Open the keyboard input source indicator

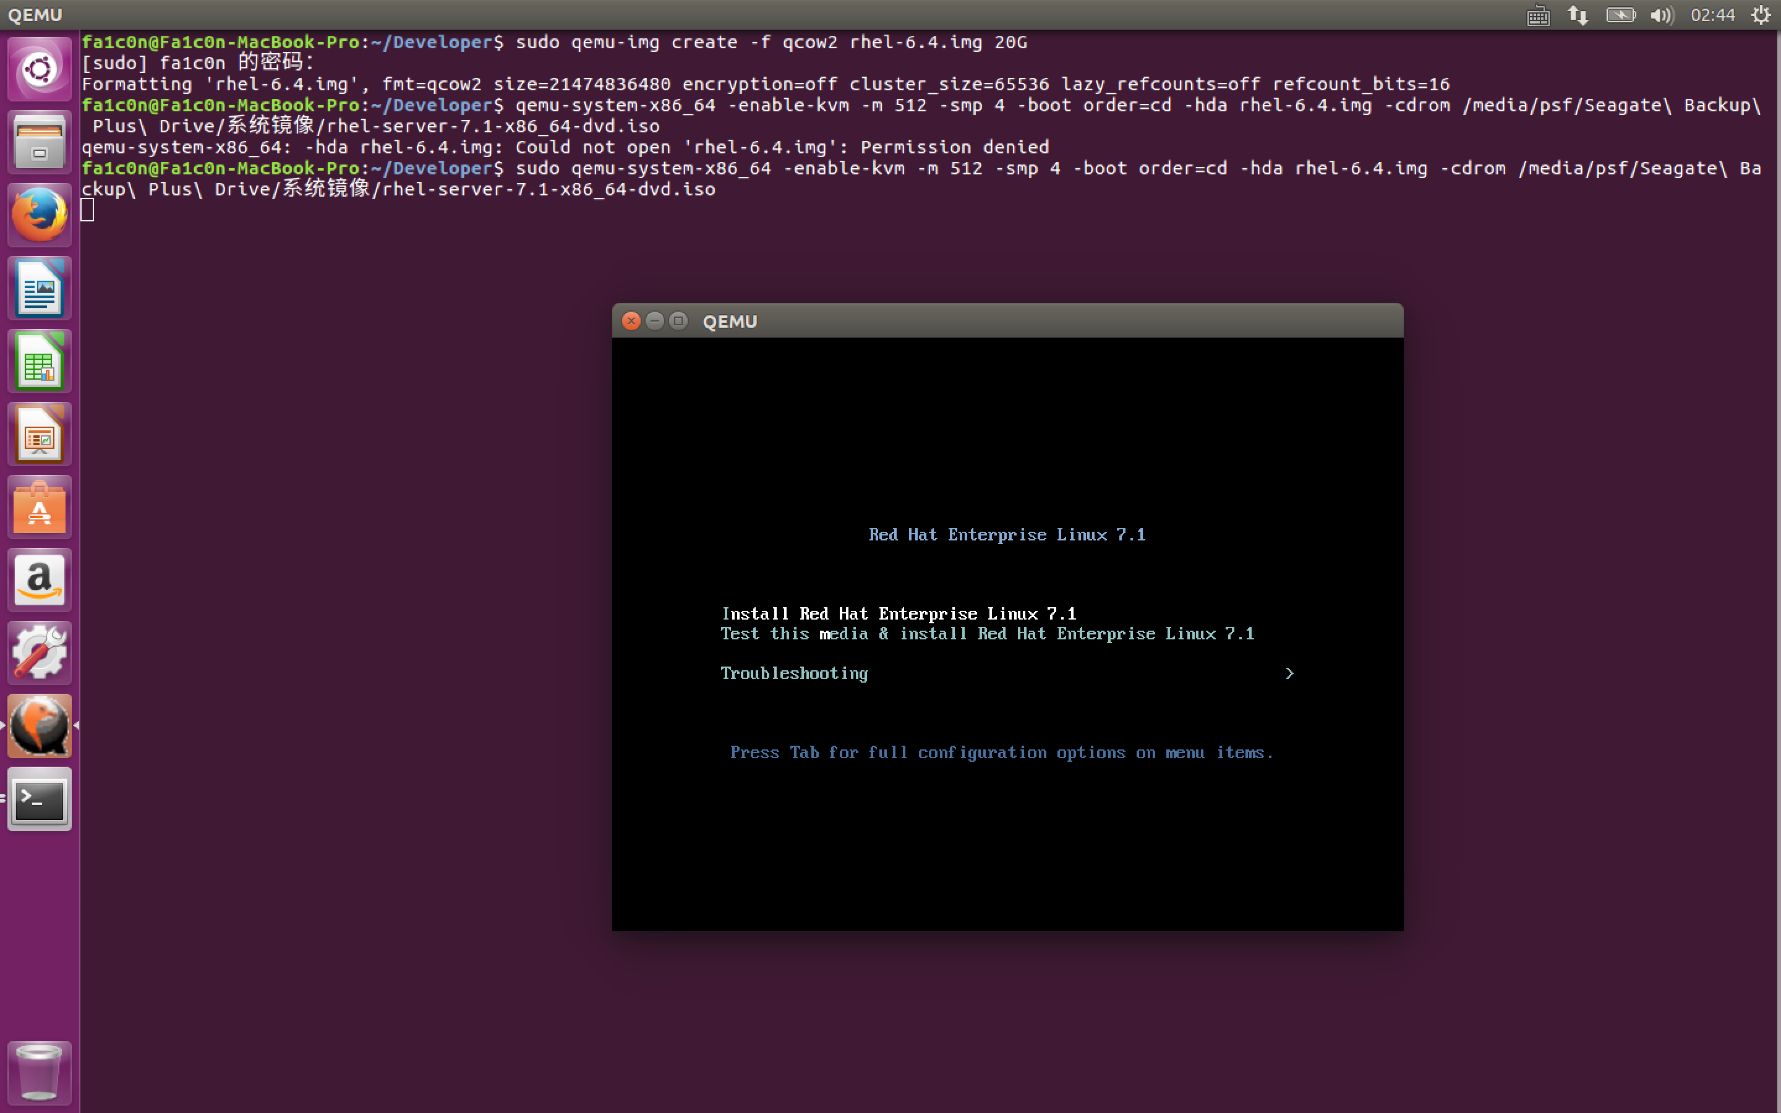(1538, 15)
